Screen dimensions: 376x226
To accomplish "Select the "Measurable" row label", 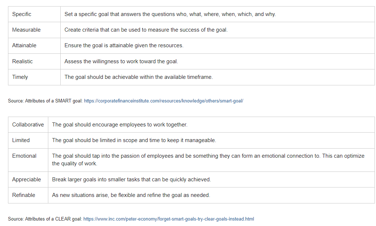I will click(x=26, y=30).
